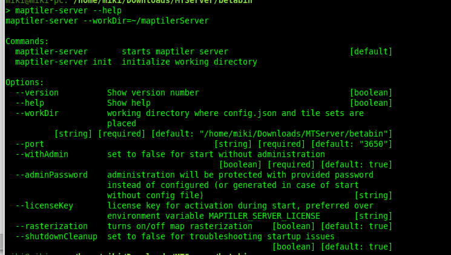This screenshot has height=255, width=451.
Task: Click the [default] tag beside starts maptiler server
Action: pyautogui.click(x=371, y=52)
